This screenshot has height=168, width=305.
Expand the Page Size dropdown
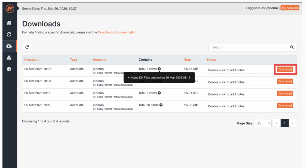[262, 123]
